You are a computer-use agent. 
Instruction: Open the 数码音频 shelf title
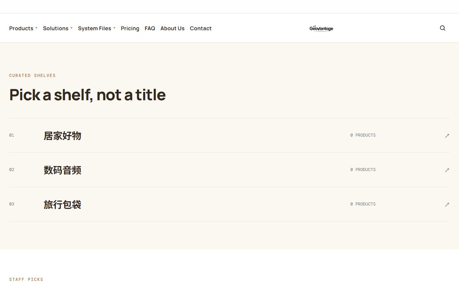(x=62, y=170)
